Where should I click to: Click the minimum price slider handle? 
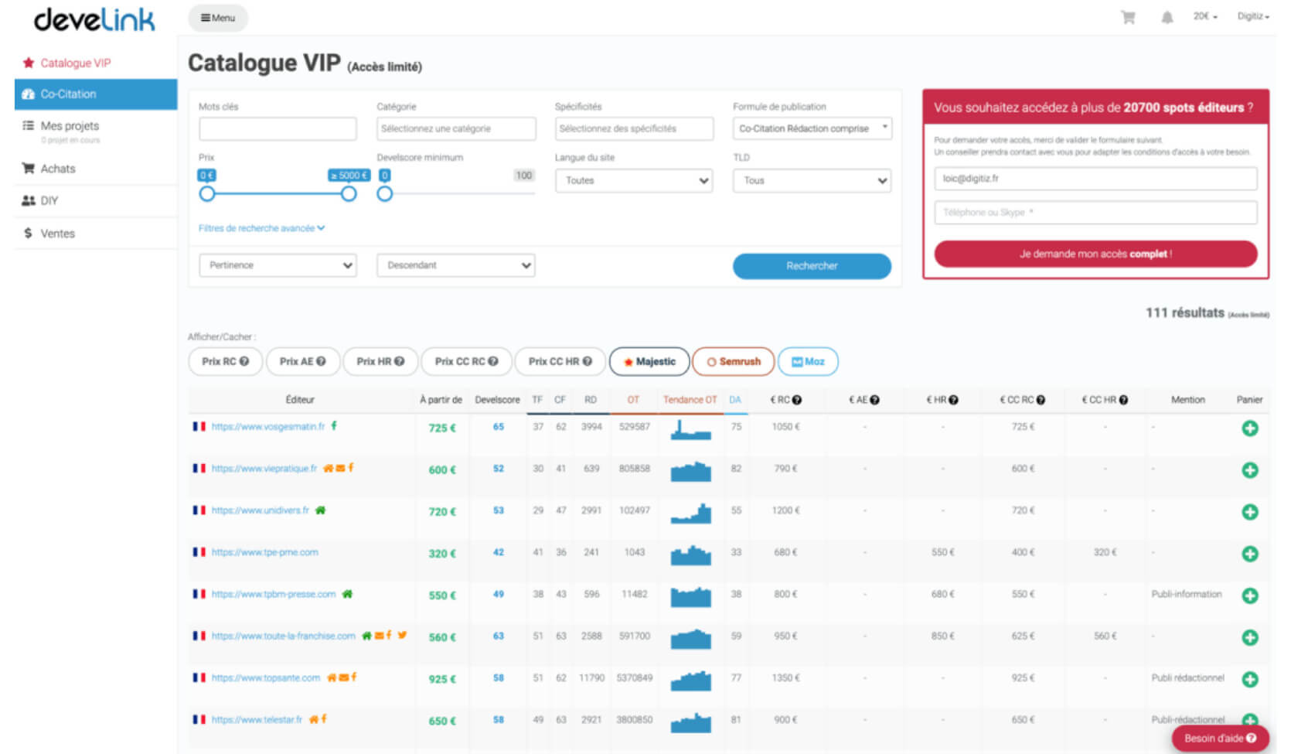(x=206, y=194)
